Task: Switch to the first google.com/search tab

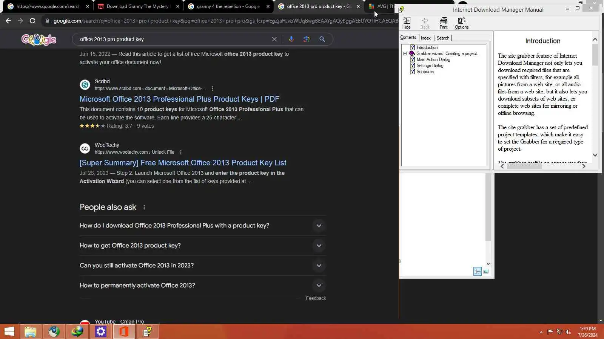Action: (x=48, y=6)
